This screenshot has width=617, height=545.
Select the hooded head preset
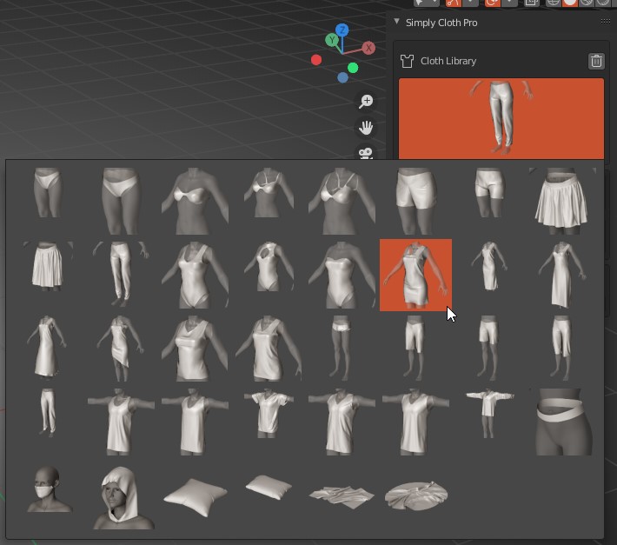pyautogui.click(x=122, y=498)
